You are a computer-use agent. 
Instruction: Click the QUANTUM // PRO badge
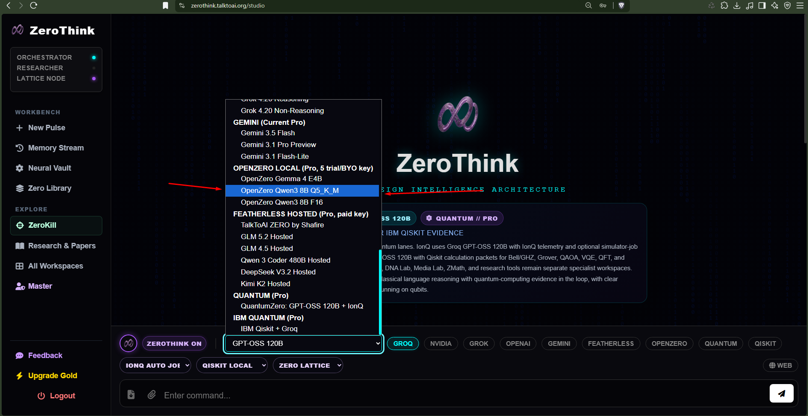(x=462, y=218)
